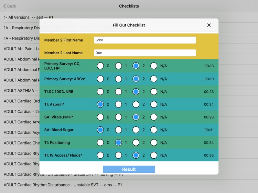
Task: Open the ADULT Cardiac - 2n checklist row
Action: click(21, 112)
